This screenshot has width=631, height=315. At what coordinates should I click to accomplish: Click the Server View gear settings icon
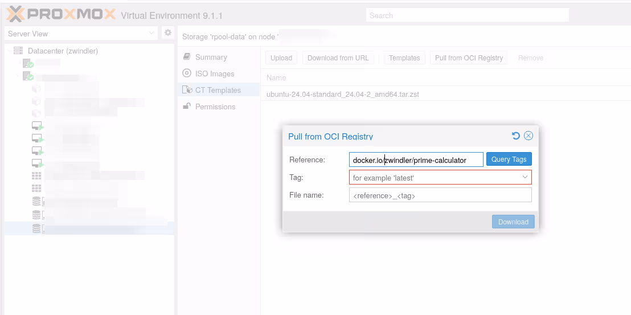(168, 33)
